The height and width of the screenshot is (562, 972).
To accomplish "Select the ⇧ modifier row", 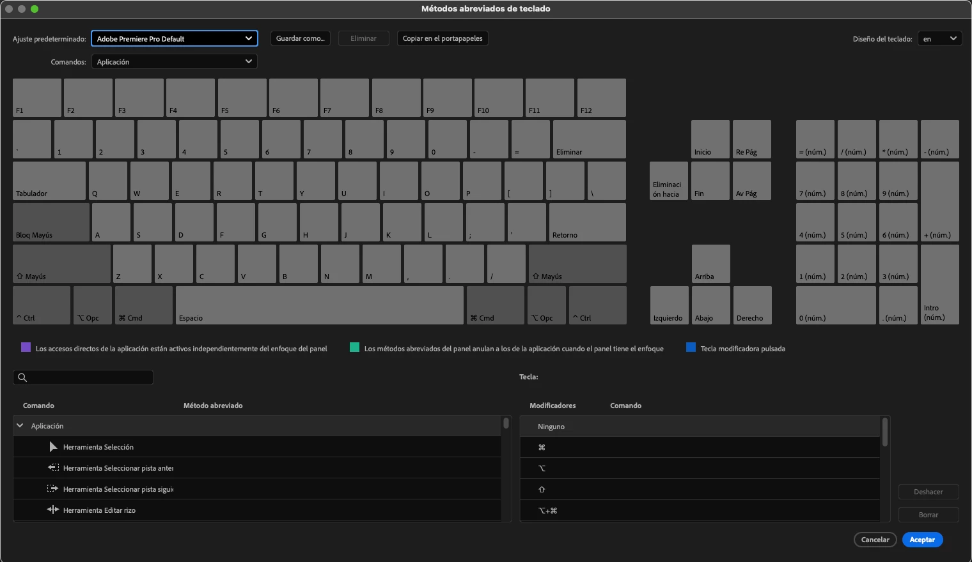I will coord(700,490).
